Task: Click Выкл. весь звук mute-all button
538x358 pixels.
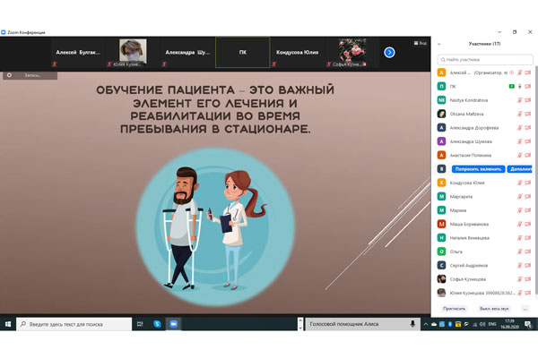Action: tap(494, 309)
